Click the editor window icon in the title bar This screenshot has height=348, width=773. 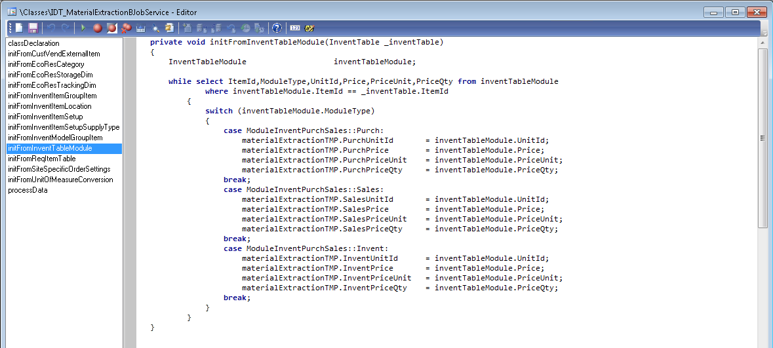pyautogui.click(x=12, y=12)
